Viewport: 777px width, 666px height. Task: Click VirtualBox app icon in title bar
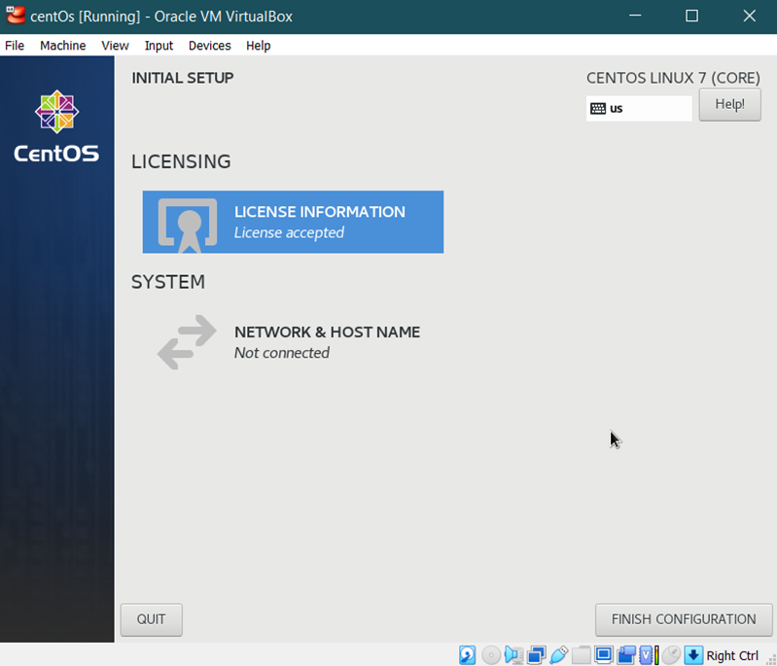click(15, 16)
